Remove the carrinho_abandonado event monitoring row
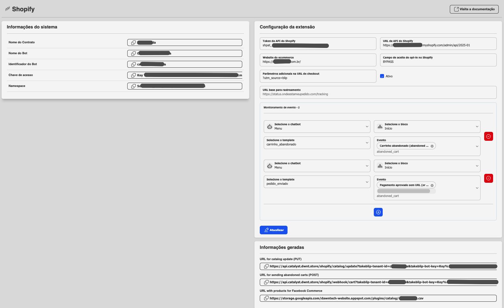The width and height of the screenshot is (504, 308). pos(488,136)
